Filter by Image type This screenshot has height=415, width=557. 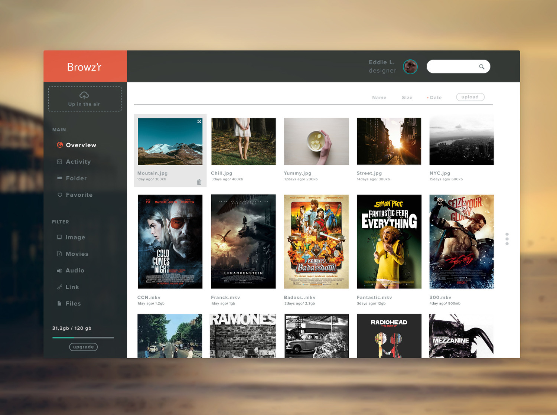coord(75,237)
